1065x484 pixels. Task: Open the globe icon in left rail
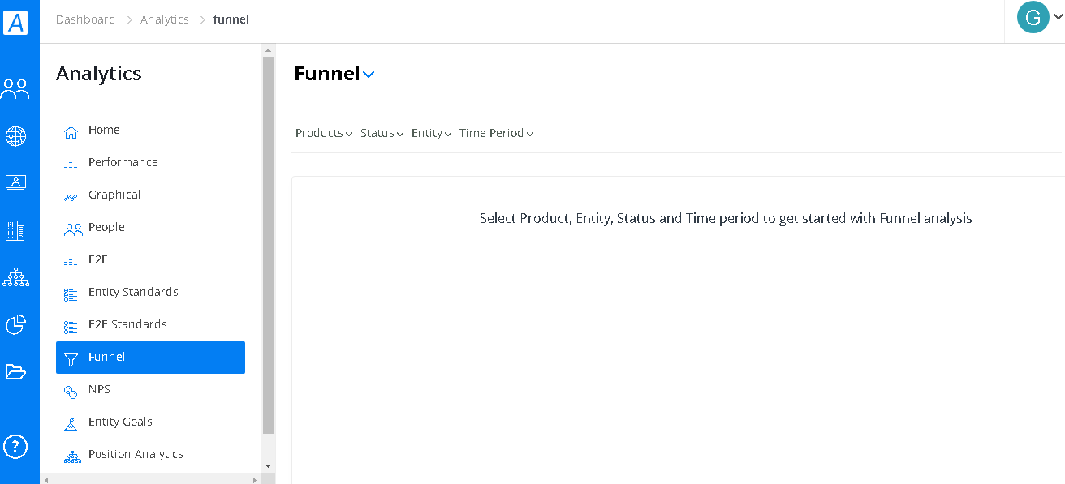click(x=15, y=136)
